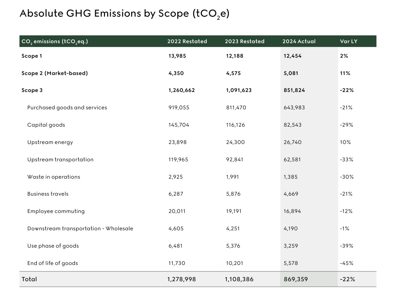
Task: Click the Upstream energy 2024 value 26,740
Action: point(293,142)
